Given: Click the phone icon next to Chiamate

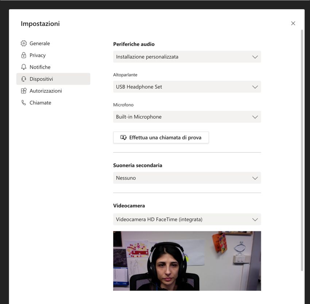Looking at the screenshot, I should pyautogui.click(x=24, y=103).
